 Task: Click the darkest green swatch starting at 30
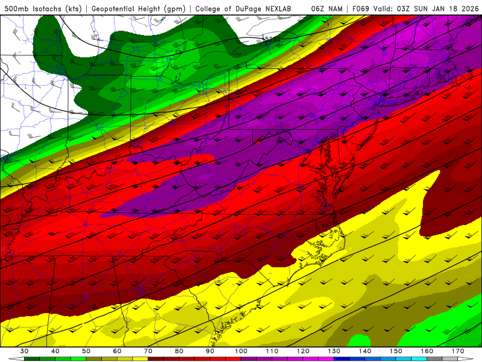[x=32, y=359]
